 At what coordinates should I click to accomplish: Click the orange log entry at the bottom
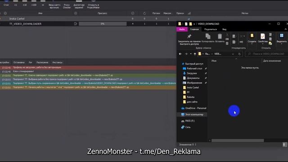pyautogui.click(x=88, y=87)
